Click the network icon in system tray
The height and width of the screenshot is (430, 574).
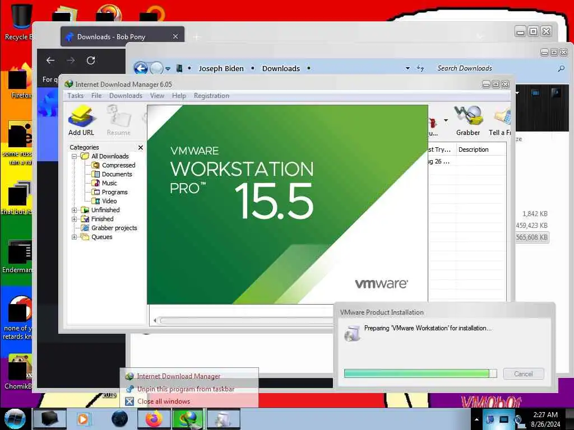click(504, 419)
